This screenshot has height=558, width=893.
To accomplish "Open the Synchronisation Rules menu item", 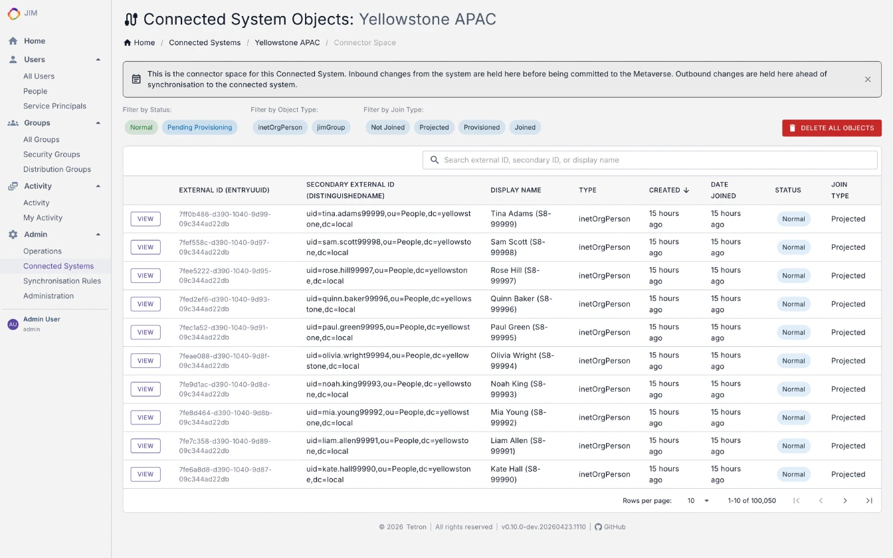I will point(62,280).
